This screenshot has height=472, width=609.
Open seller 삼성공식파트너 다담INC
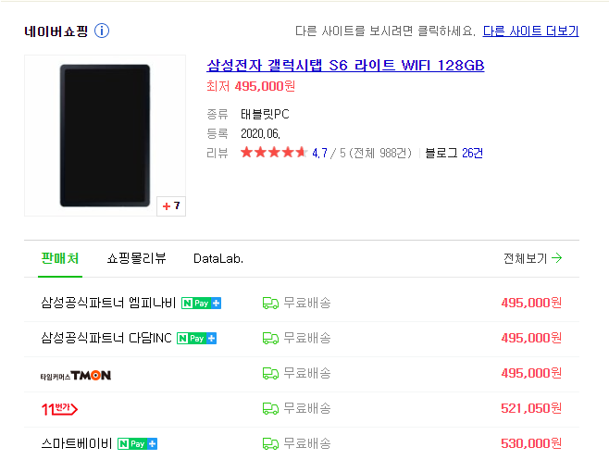[x=106, y=338]
